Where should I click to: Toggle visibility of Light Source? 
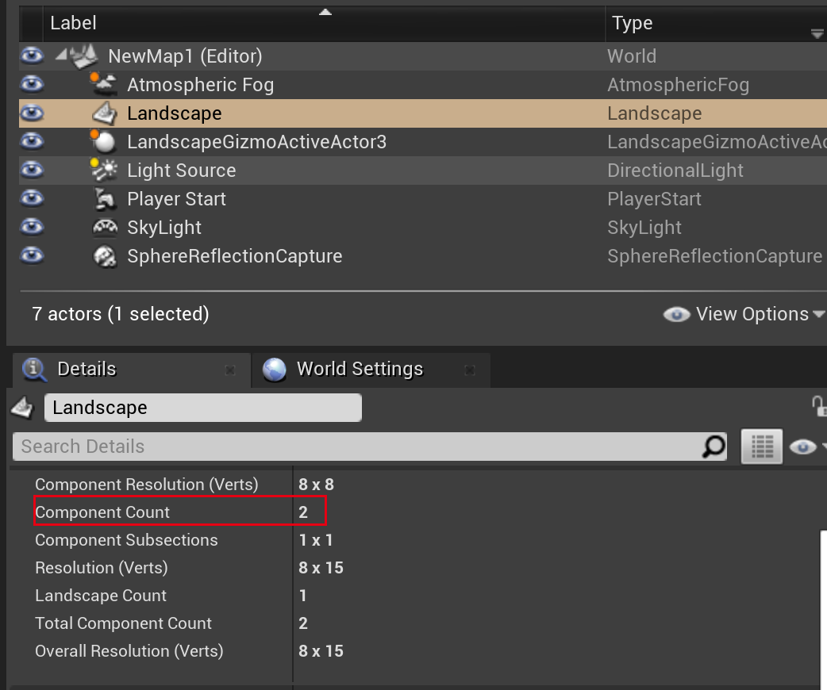pyautogui.click(x=32, y=169)
